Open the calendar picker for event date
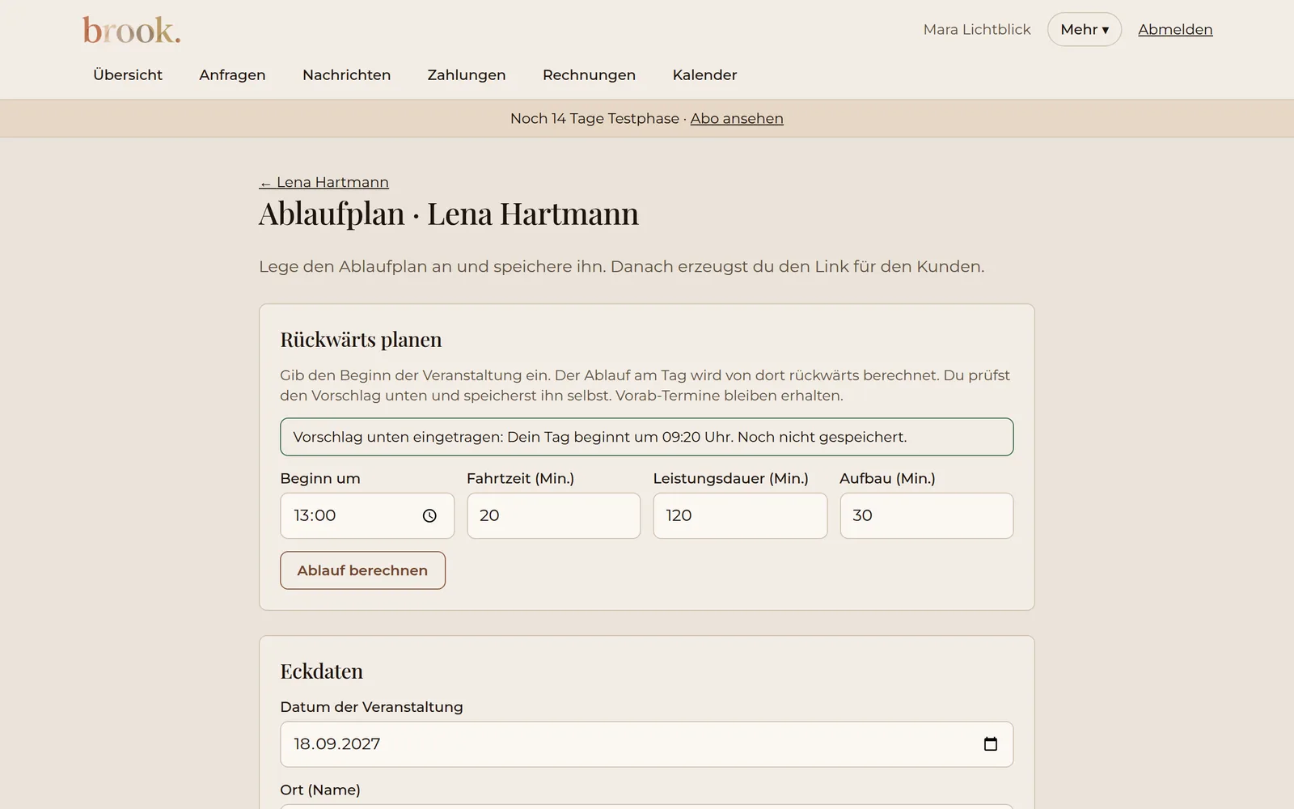The image size is (1294, 809). [x=991, y=744]
